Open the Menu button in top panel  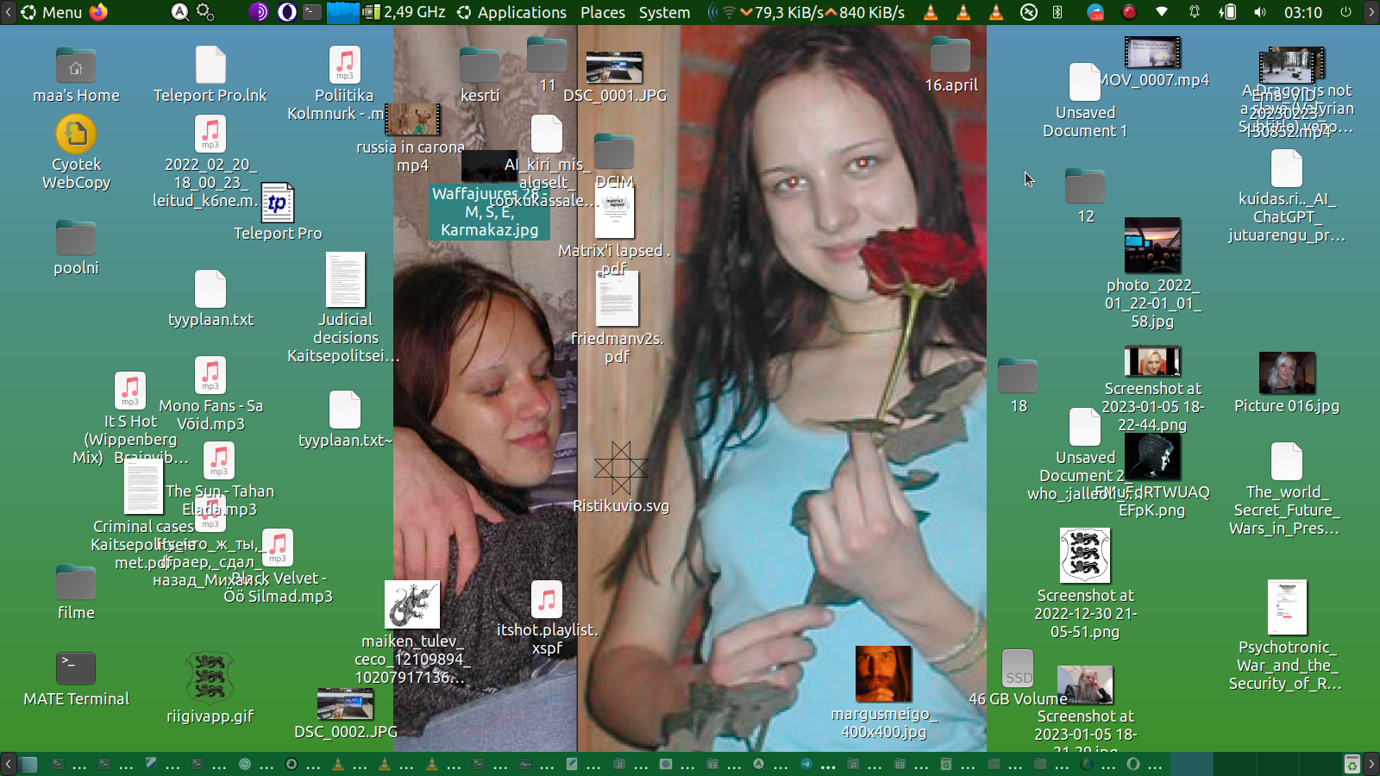pyautogui.click(x=52, y=12)
